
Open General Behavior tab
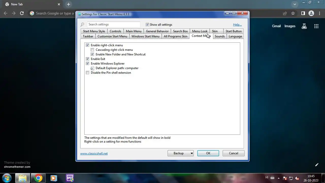(x=157, y=31)
